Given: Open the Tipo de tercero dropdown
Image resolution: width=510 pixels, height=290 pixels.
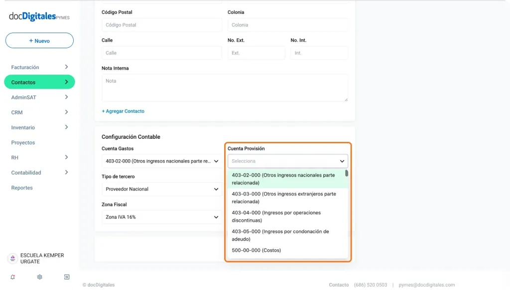Looking at the screenshot, I should pos(161,189).
